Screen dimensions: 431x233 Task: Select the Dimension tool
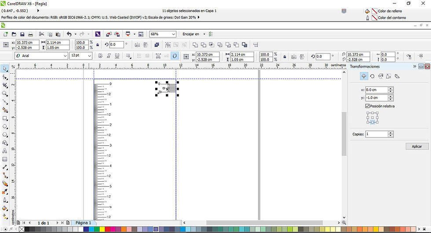tap(5, 167)
